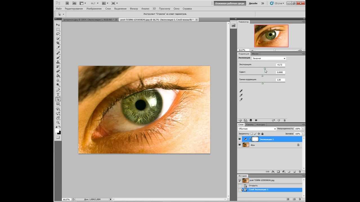360x202 pixels.
Task: Toggle lock all for layer
Action: (262, 134)
